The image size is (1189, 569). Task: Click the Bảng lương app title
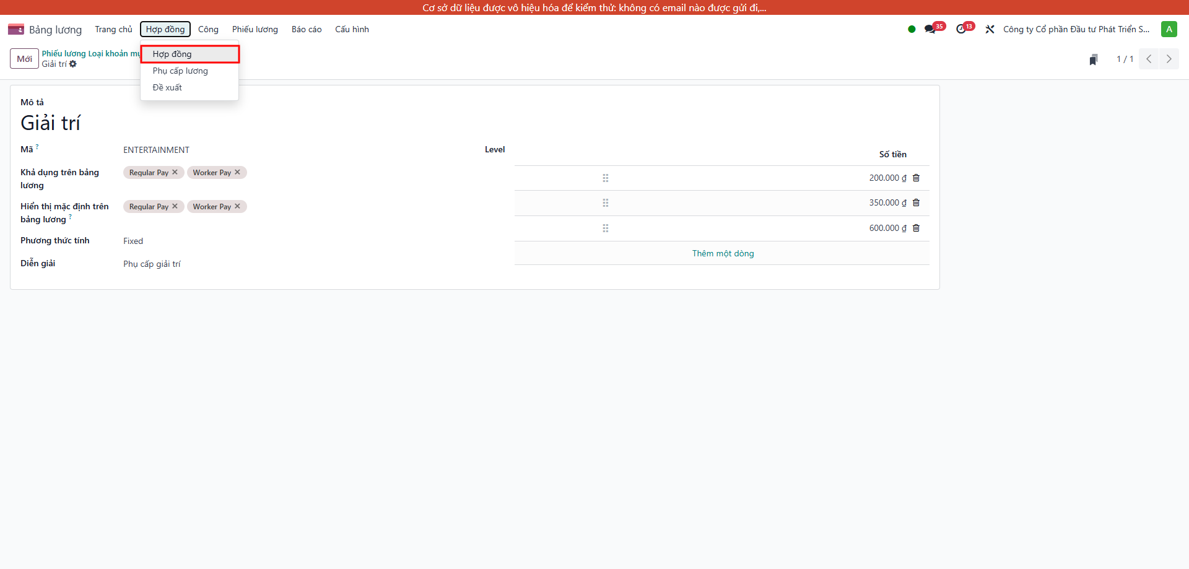tap(55, 29)
